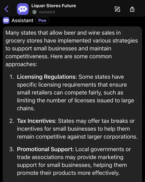Click the word approaches ending the intro
The image size is (145, 182).
point(21,65)
